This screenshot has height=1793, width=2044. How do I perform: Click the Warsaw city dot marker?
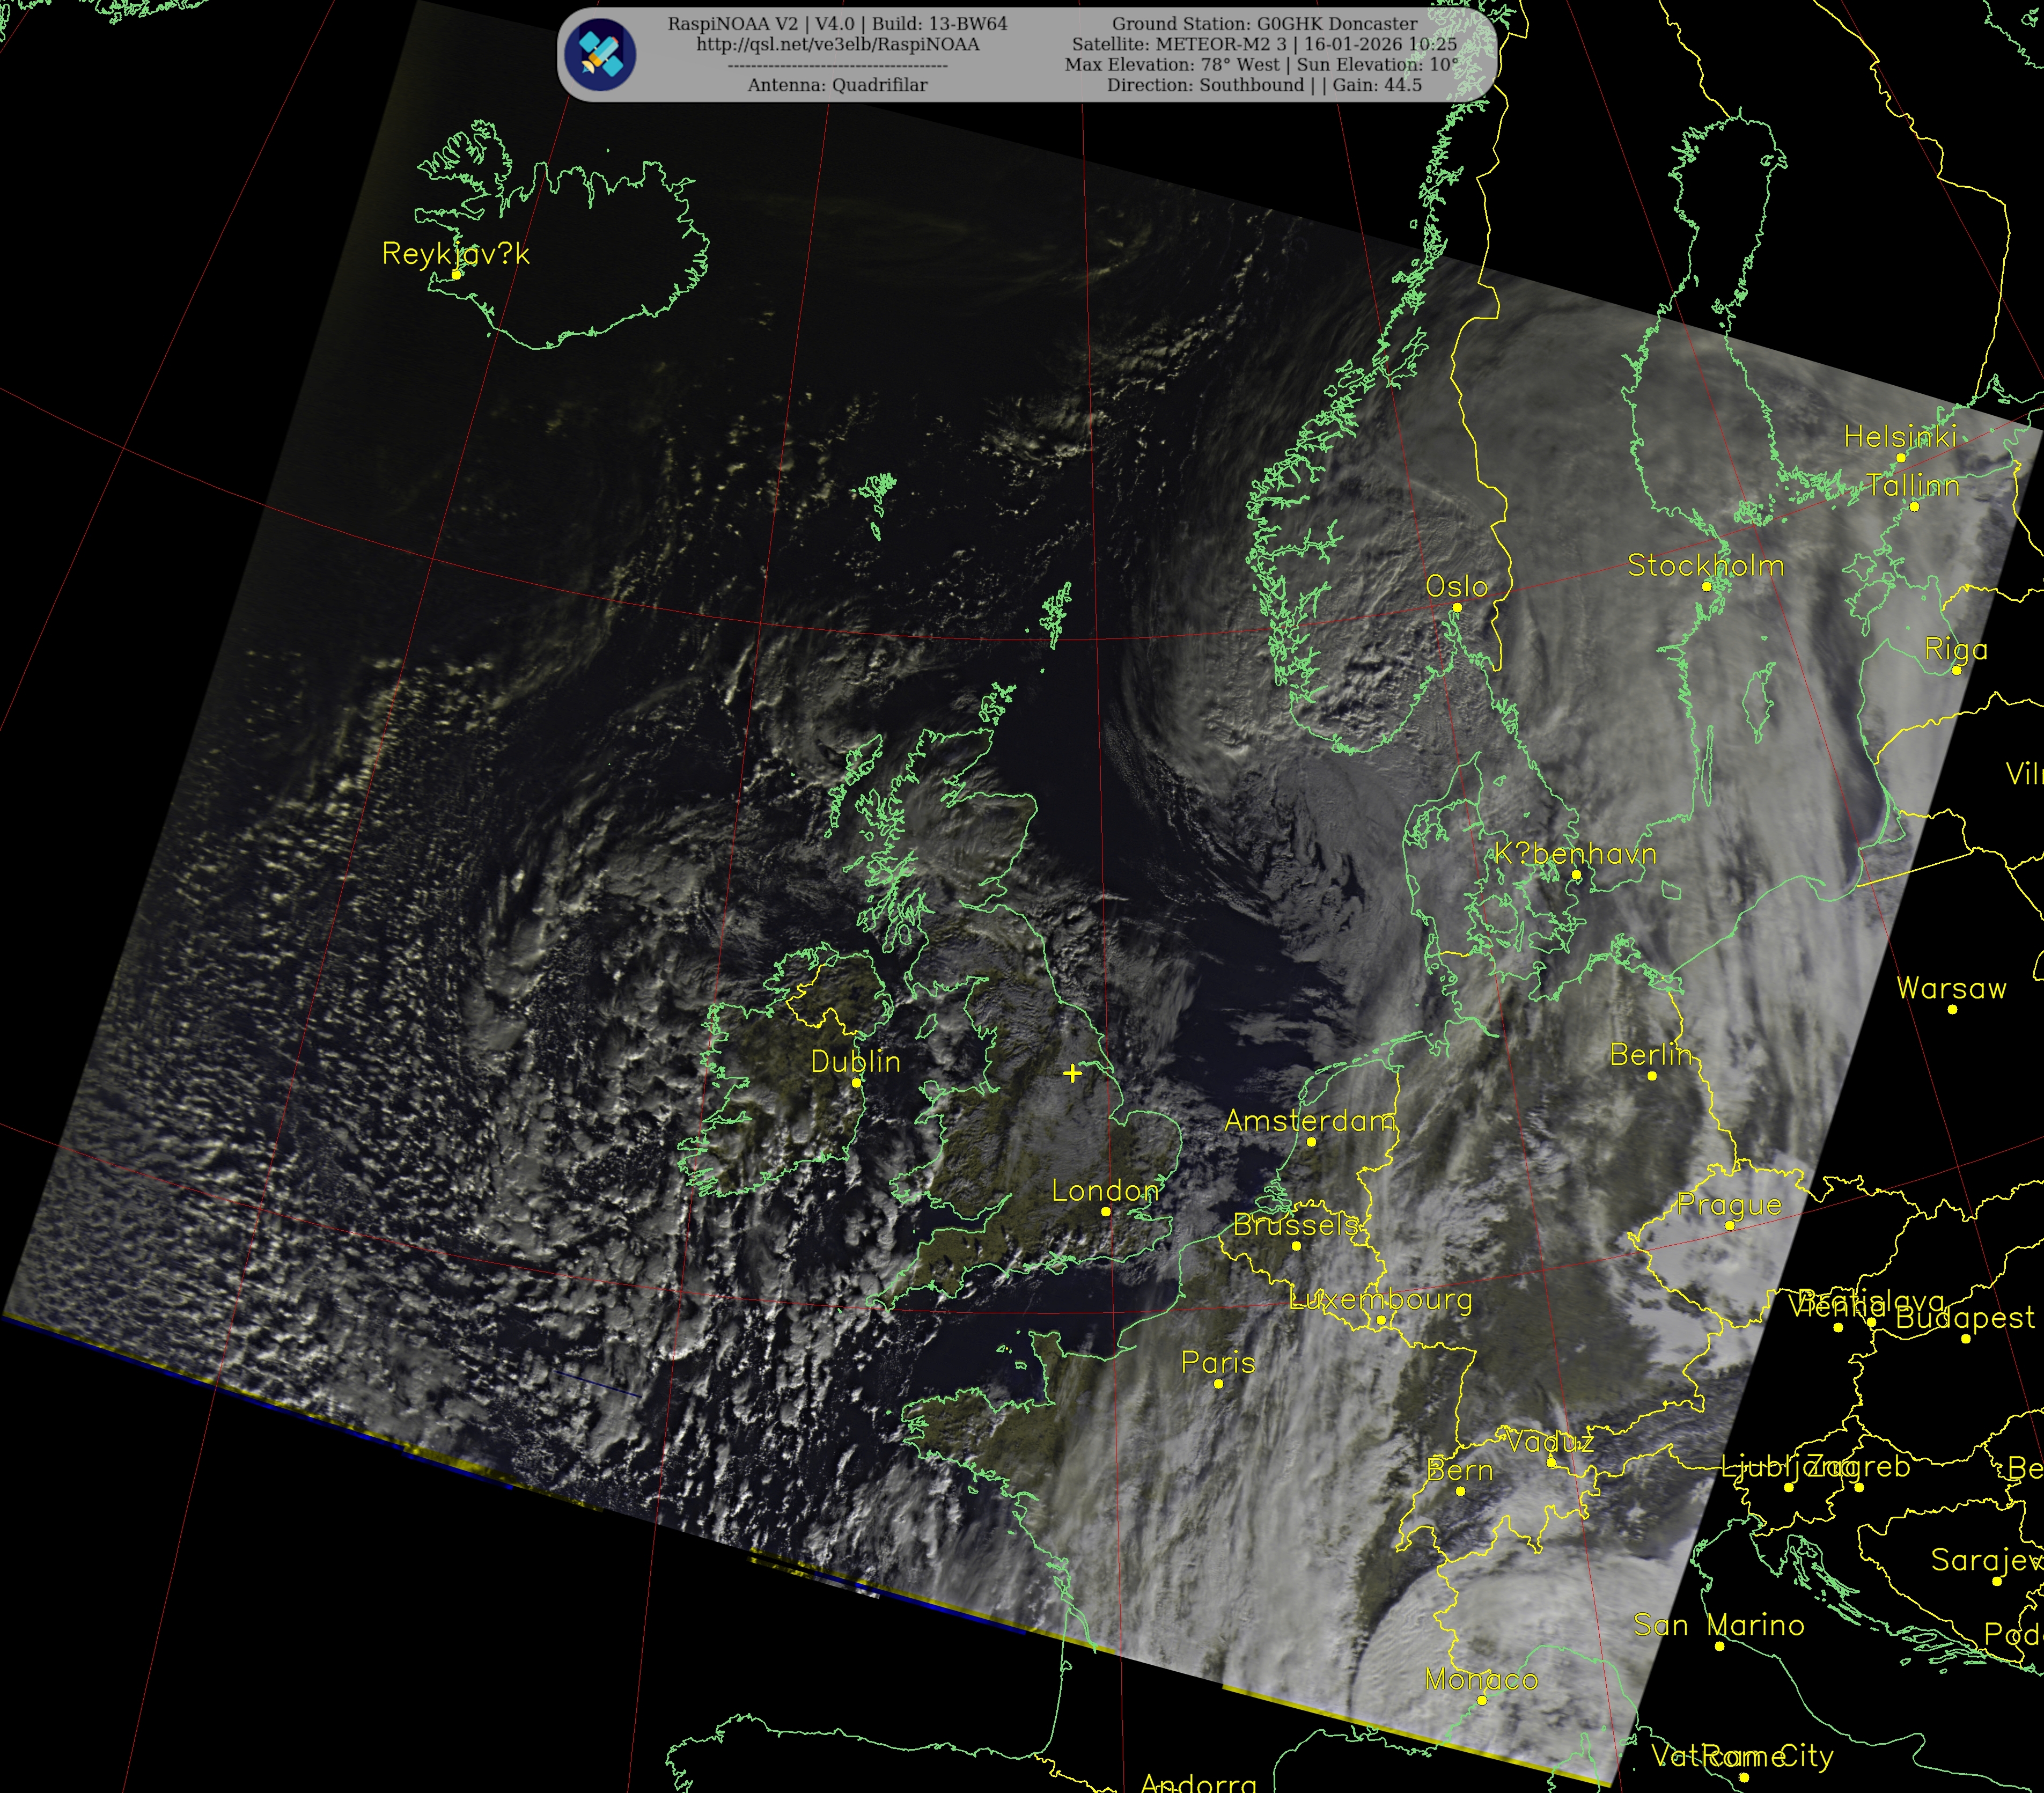coord(1952,1009)
